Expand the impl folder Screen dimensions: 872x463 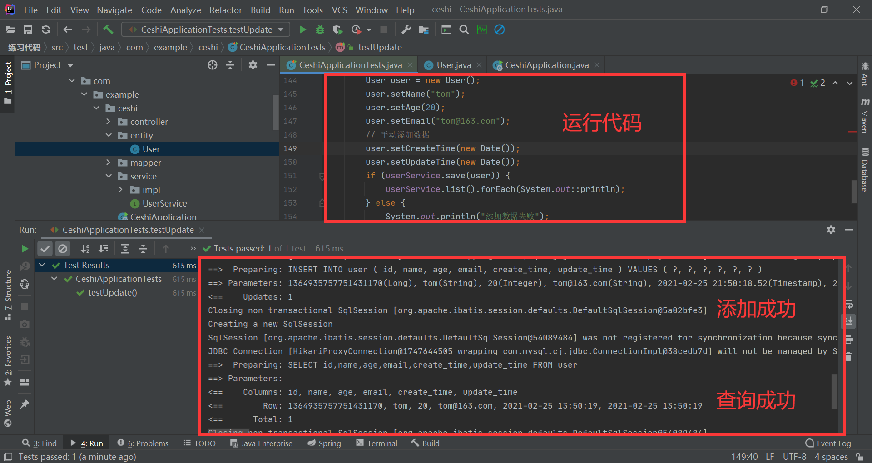pyautogui.click(x=120, y=190)
